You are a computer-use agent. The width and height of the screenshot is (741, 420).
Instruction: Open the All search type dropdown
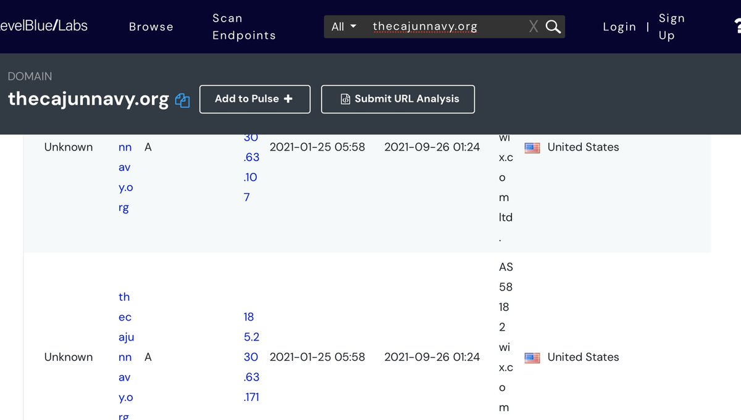coord(344,27)
